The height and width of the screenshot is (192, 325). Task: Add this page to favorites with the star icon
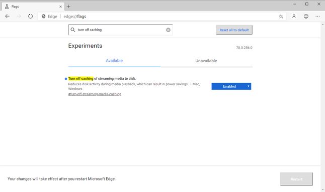click(x=281, y=17)
